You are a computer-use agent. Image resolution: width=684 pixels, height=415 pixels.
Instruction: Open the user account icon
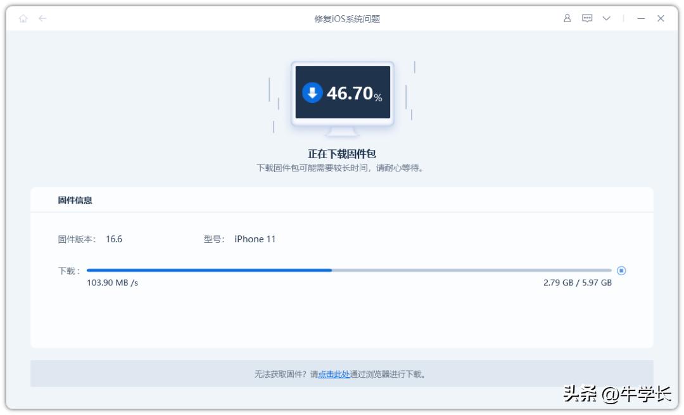click(x=569, y=19)
